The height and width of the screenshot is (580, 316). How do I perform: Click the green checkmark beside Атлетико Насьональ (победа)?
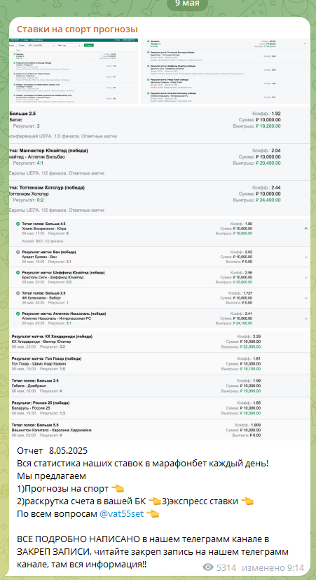click(x=18, y=313)
